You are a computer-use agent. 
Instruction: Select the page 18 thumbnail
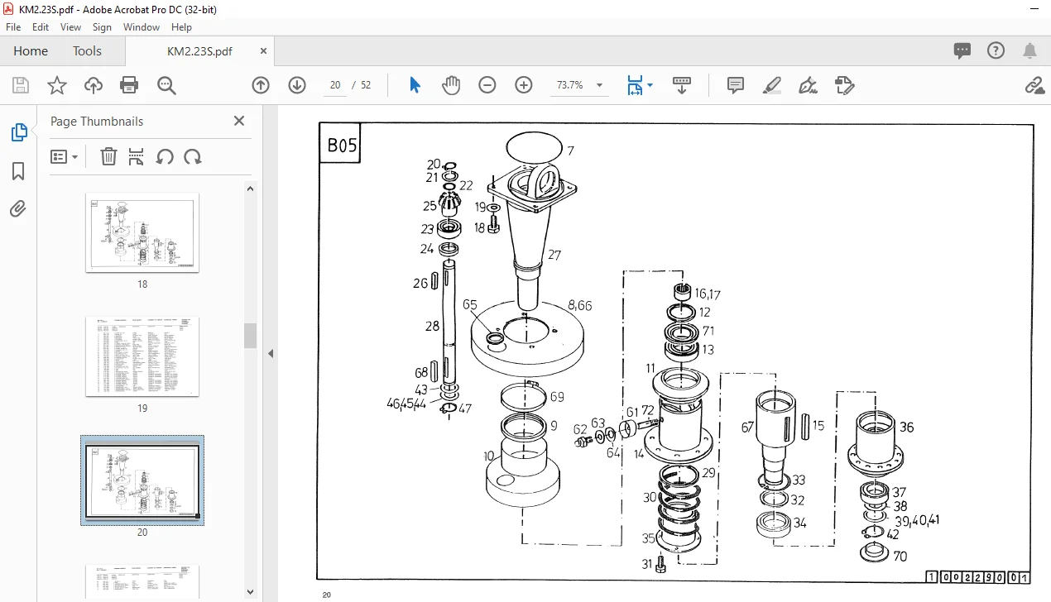(142, 232)
